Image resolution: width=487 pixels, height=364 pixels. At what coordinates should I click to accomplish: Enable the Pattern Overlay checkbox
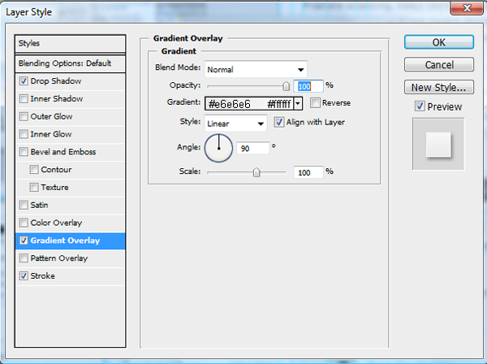[24, 258]
